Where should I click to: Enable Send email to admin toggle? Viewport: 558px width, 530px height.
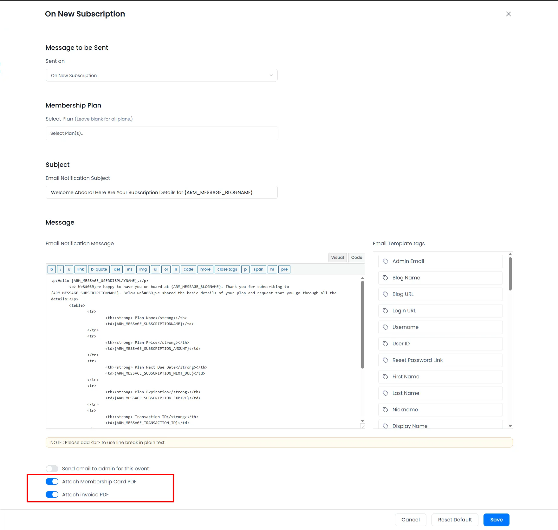tap(52, 469)
